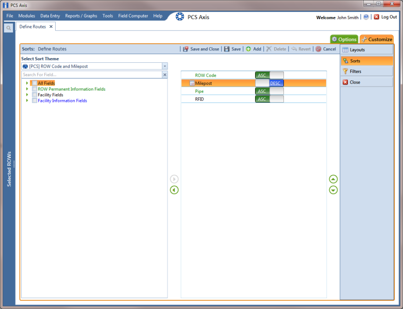Toggle Pipe sort direction switch

(270, 91)
